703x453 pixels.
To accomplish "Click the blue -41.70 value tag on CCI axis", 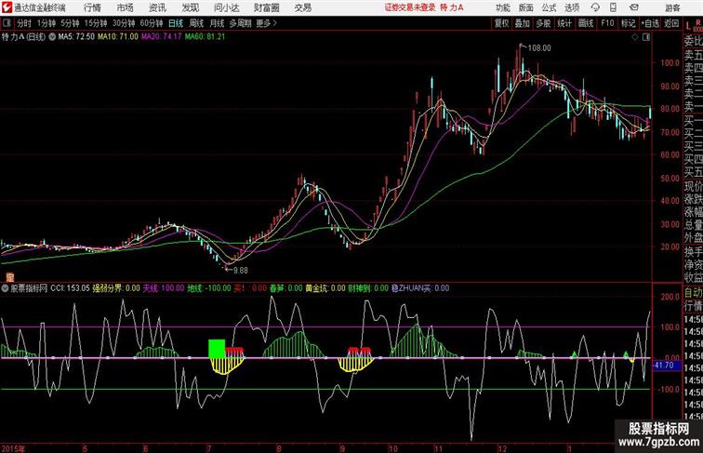I will (x=667, y=366).
